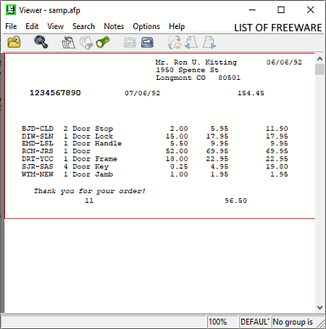
Task: Open the File menu
Action: pos(11,26)
